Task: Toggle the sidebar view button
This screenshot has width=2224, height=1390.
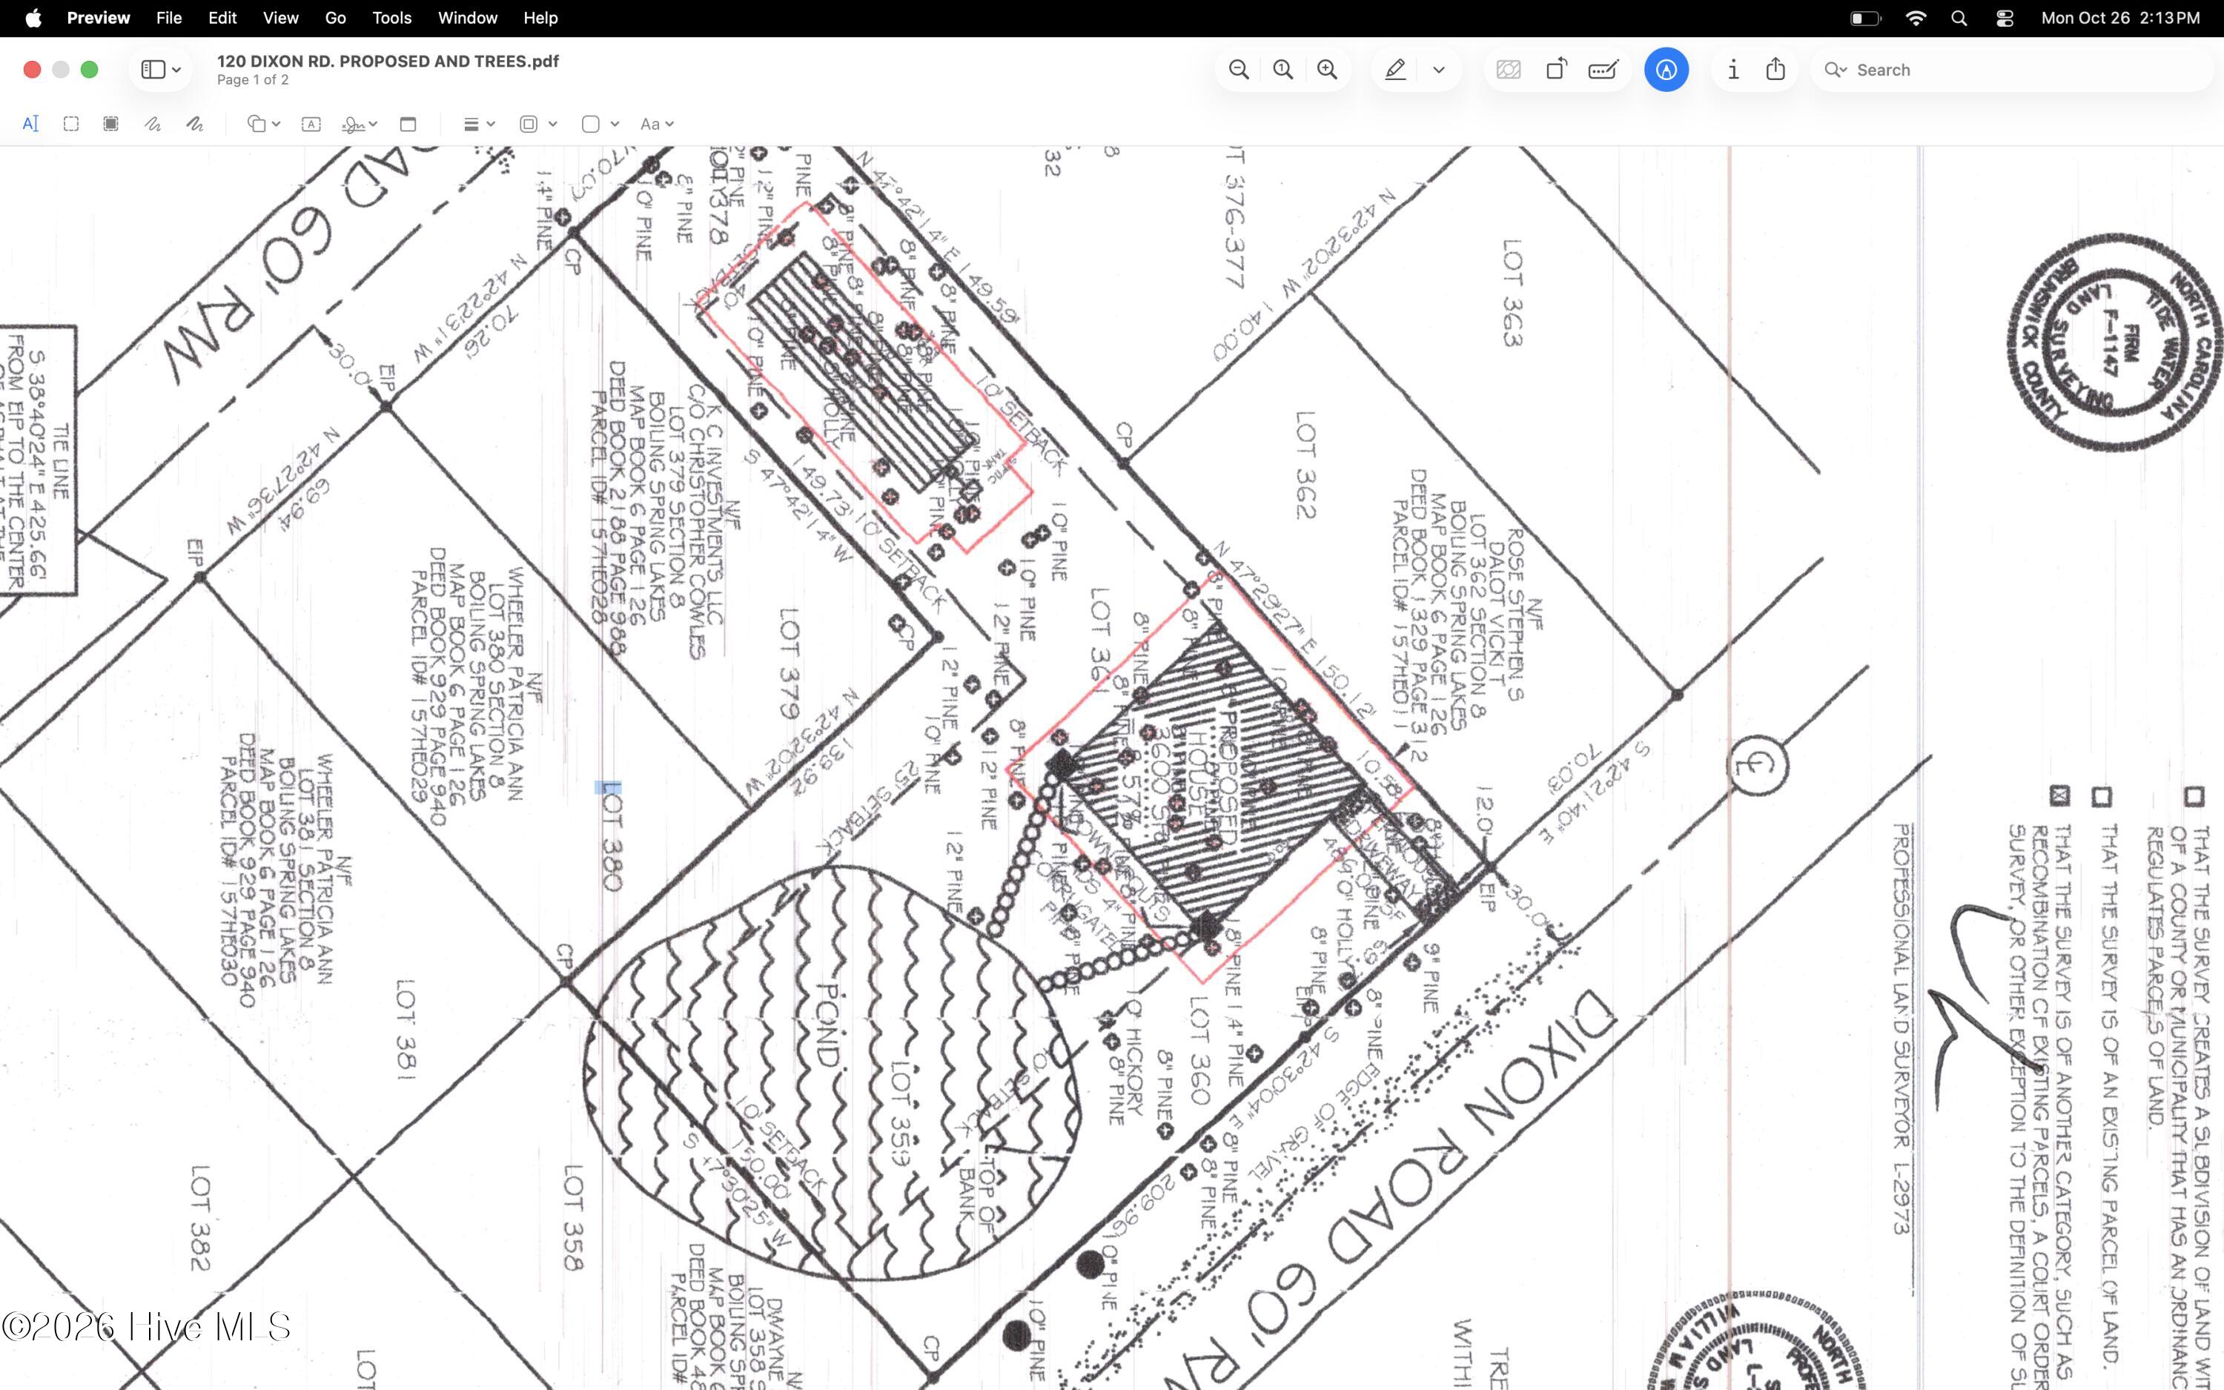Action: pos(161,70)
